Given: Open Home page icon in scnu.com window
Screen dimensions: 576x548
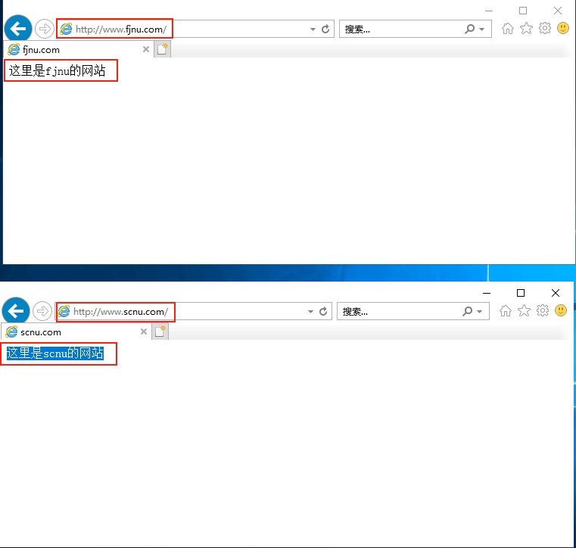Looking at the screenshot, I should point(506,311).
